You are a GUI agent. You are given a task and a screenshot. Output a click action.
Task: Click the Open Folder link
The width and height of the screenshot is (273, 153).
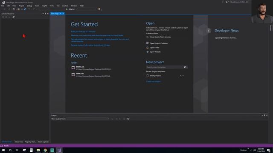coord(154,48)
